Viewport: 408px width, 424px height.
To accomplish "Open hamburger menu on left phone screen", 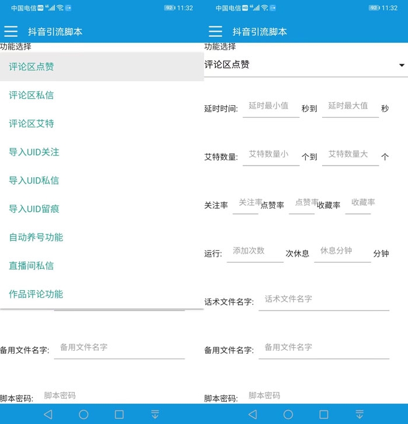I will click(11, 32).
